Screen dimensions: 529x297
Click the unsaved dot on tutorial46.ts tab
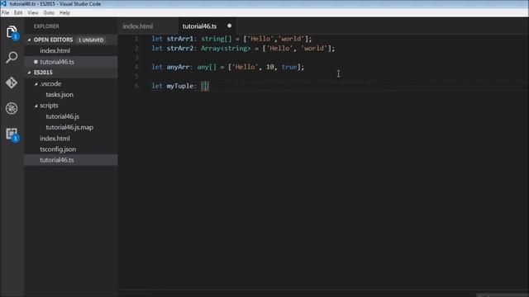230,26
